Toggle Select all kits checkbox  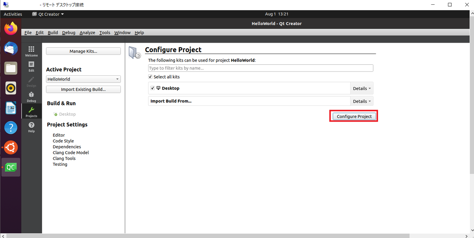tap(150, 77)
